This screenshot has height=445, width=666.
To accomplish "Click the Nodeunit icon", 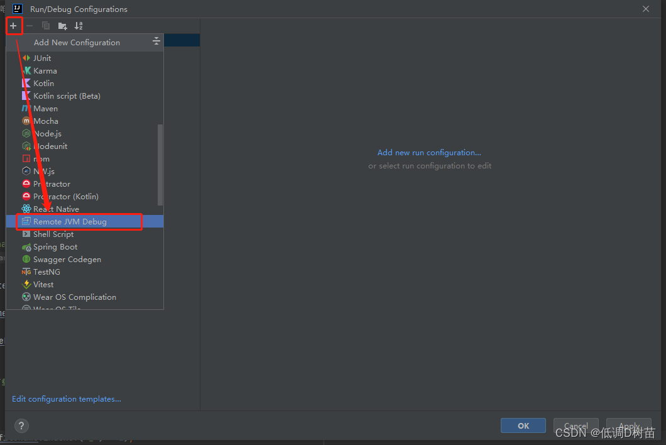I will (26, 146).
